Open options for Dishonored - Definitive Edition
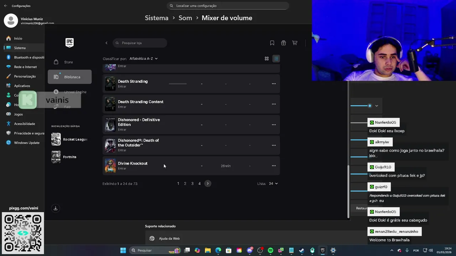This screenshot has width=456, height=256. coord(274,125)
